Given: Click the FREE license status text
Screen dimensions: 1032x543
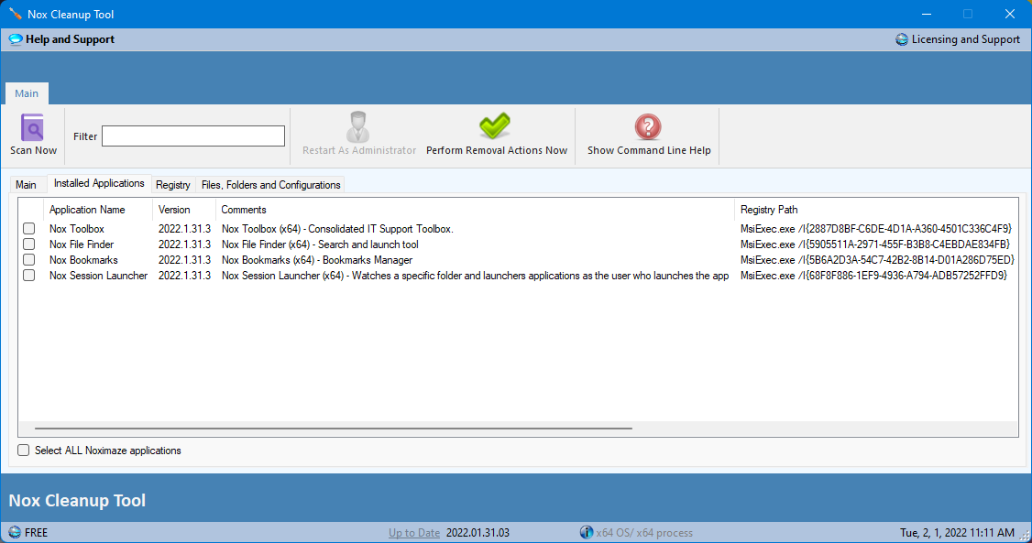Looking at the screenshot, I should click(x=36, y=533).
